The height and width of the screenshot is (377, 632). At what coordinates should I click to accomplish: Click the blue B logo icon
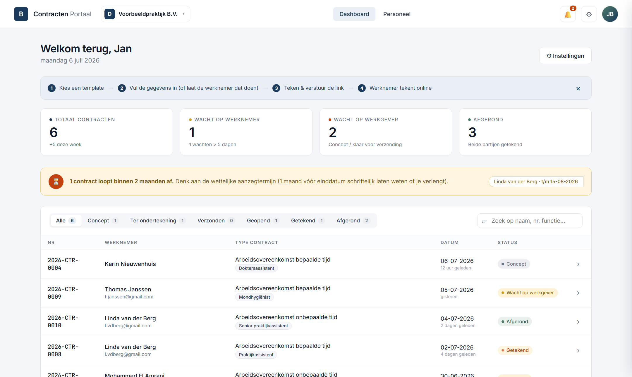21,14
